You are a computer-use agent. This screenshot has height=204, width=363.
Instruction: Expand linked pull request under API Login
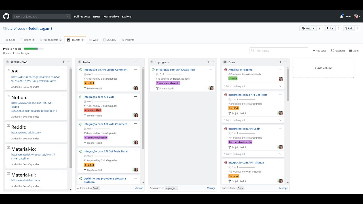point(280,154)
